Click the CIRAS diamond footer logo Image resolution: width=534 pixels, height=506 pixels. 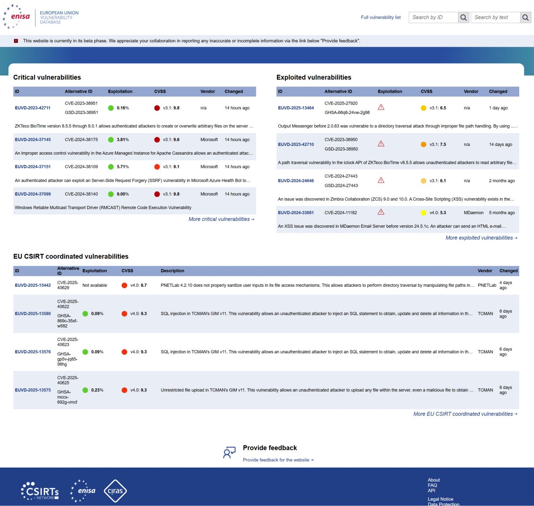[x=115, y=491]
